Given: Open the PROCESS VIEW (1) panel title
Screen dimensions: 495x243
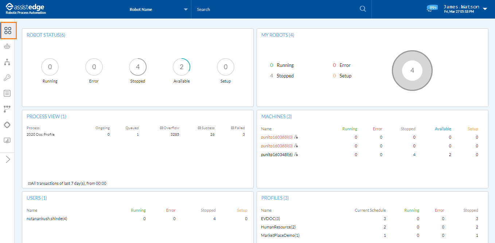Looking at the screenshot, I should tap(46, 116).
